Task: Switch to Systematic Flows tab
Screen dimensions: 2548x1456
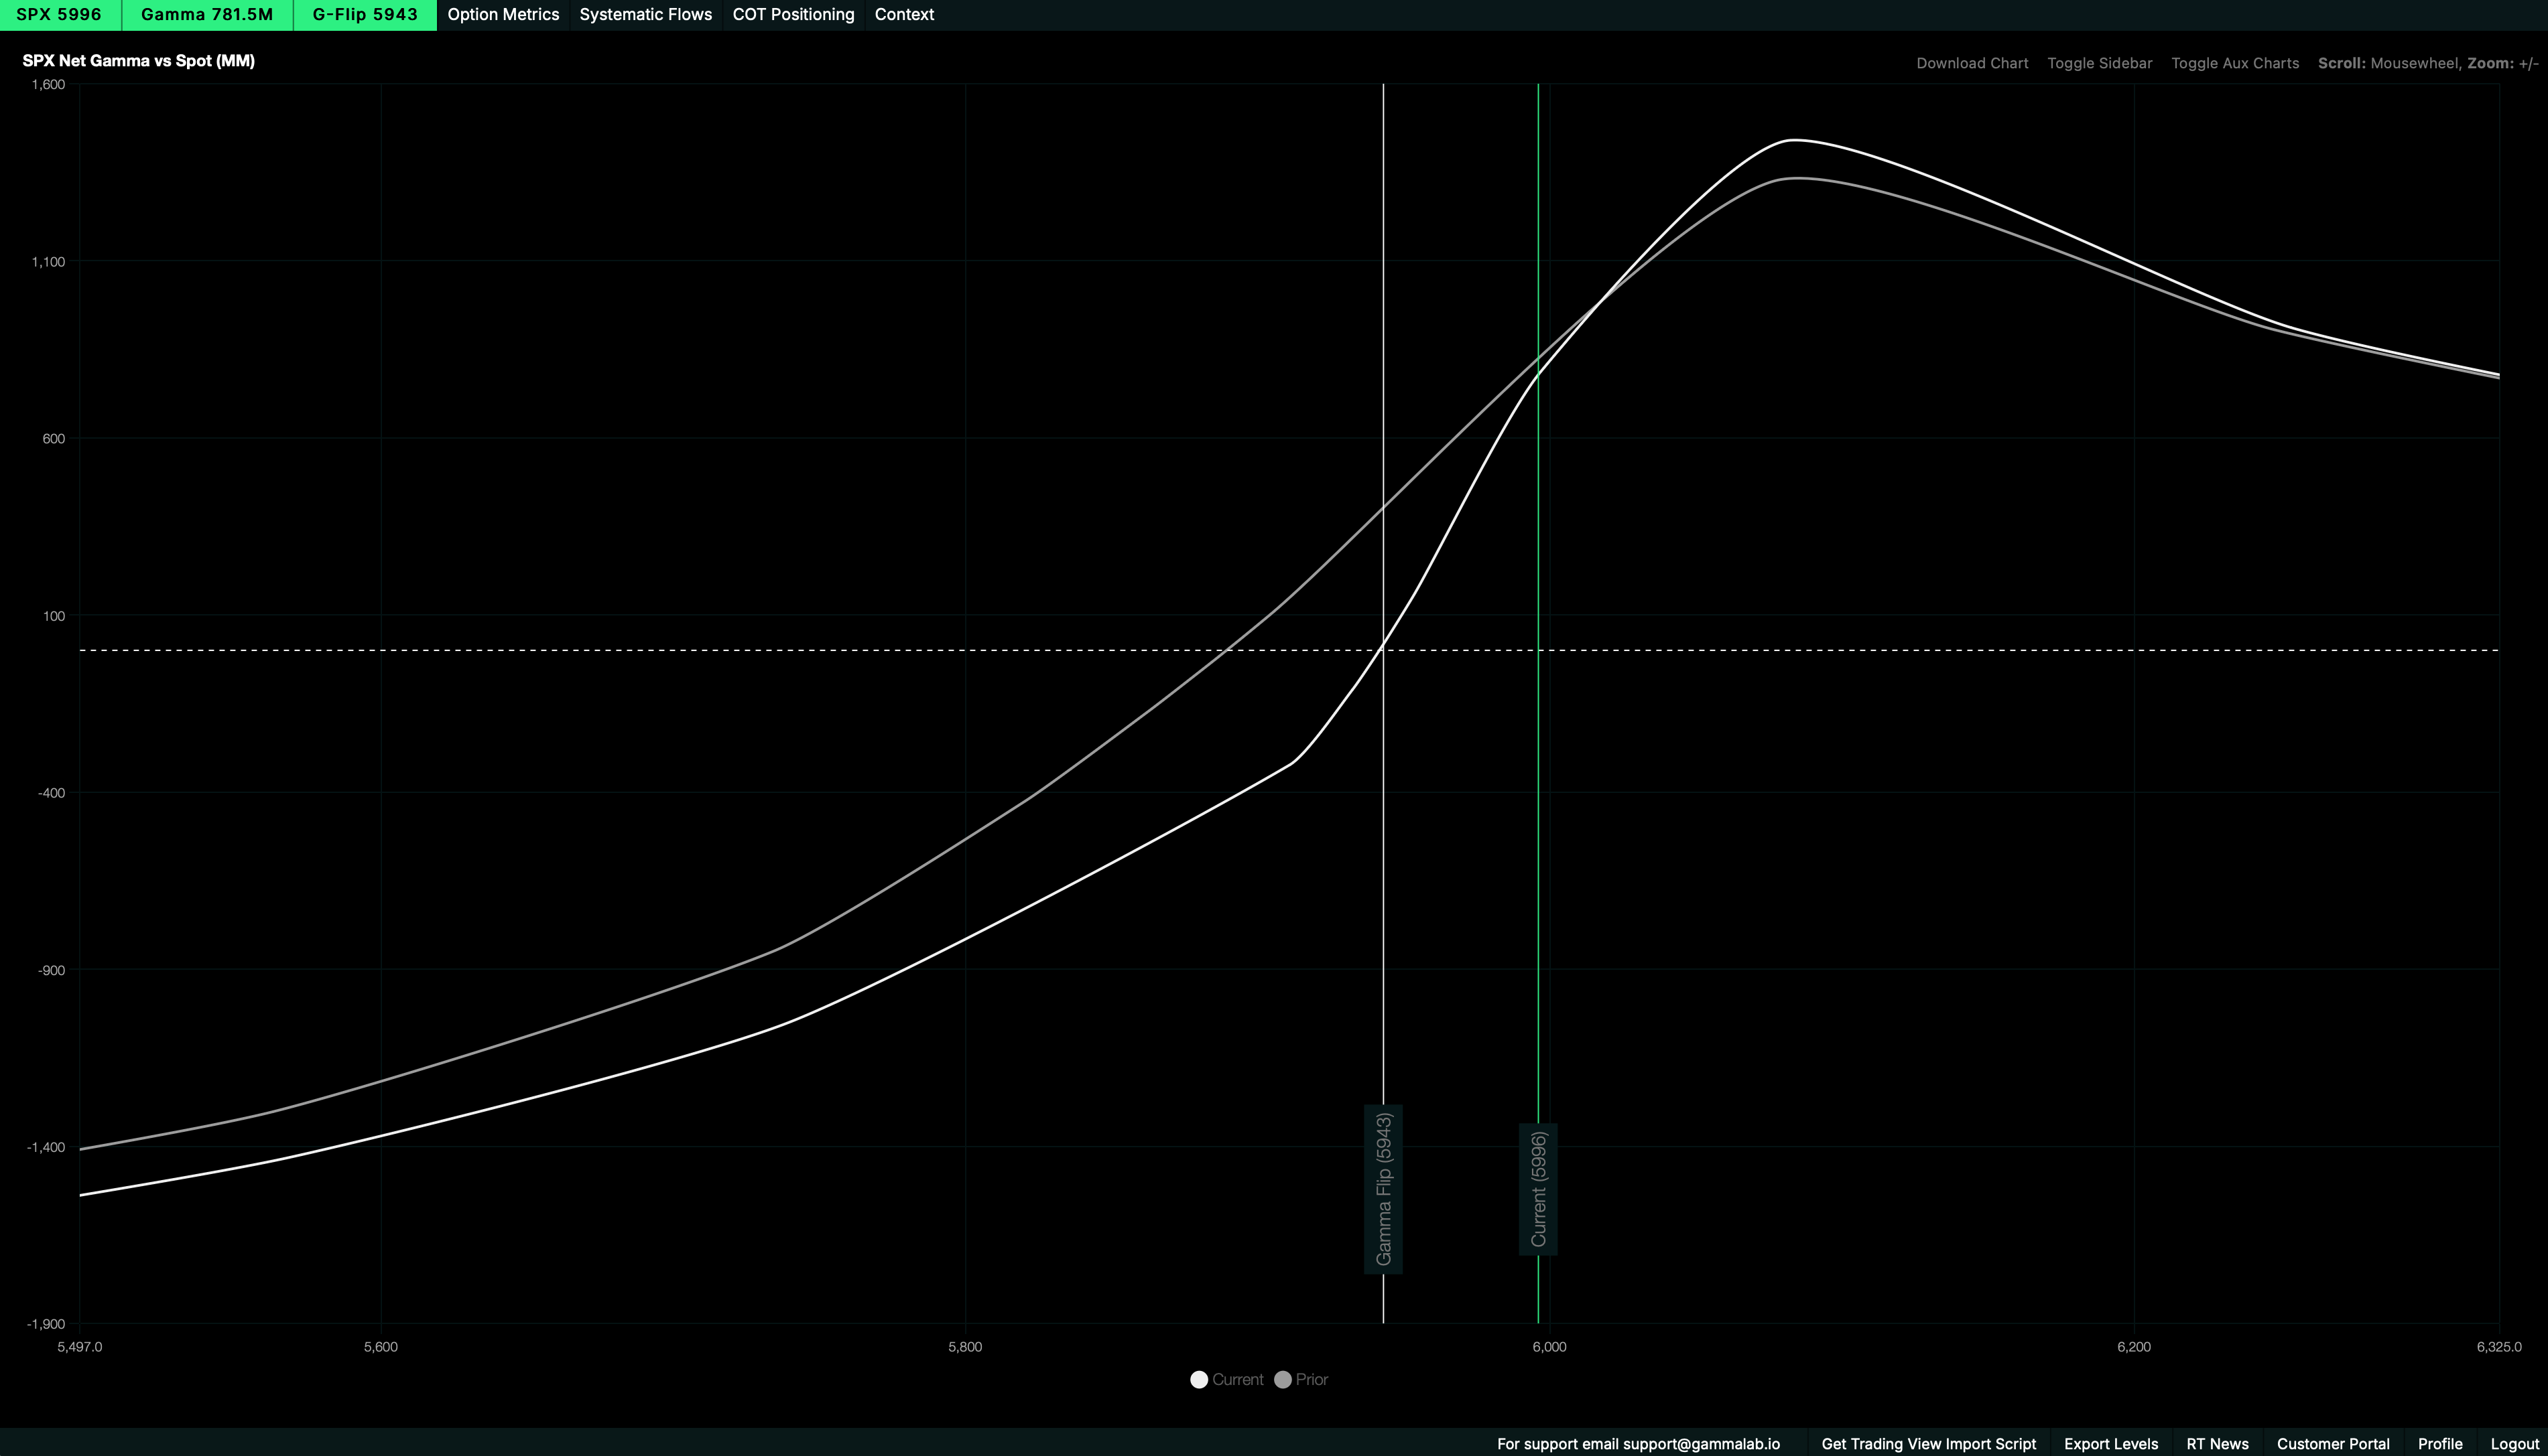Action: coord(645,15)
